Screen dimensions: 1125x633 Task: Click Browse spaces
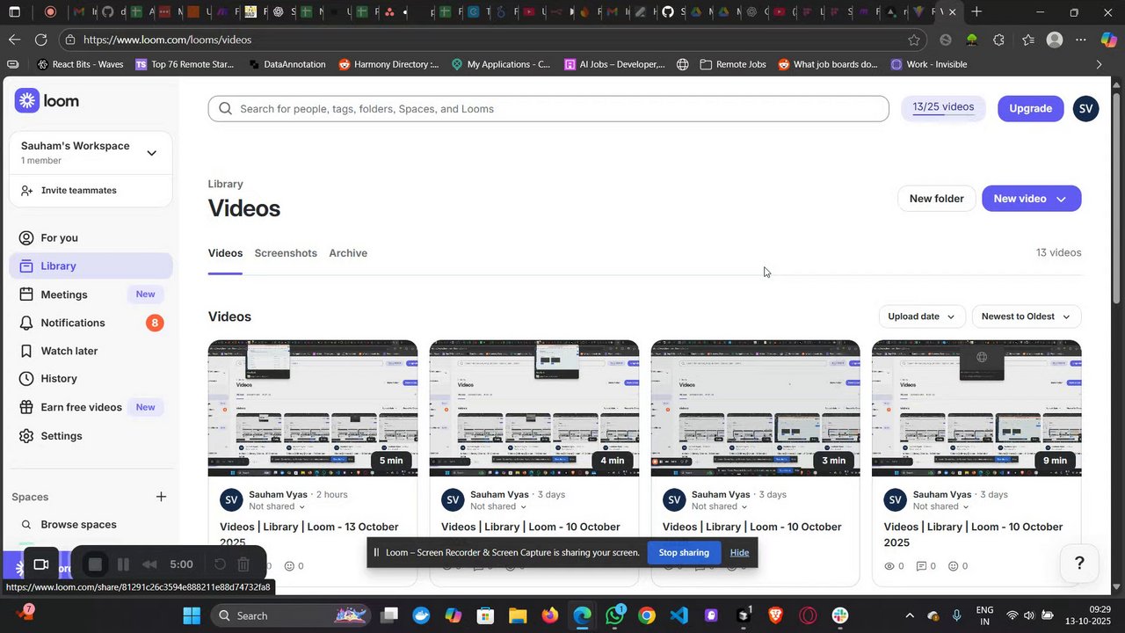pyautogui.click(x=78, y=524)
